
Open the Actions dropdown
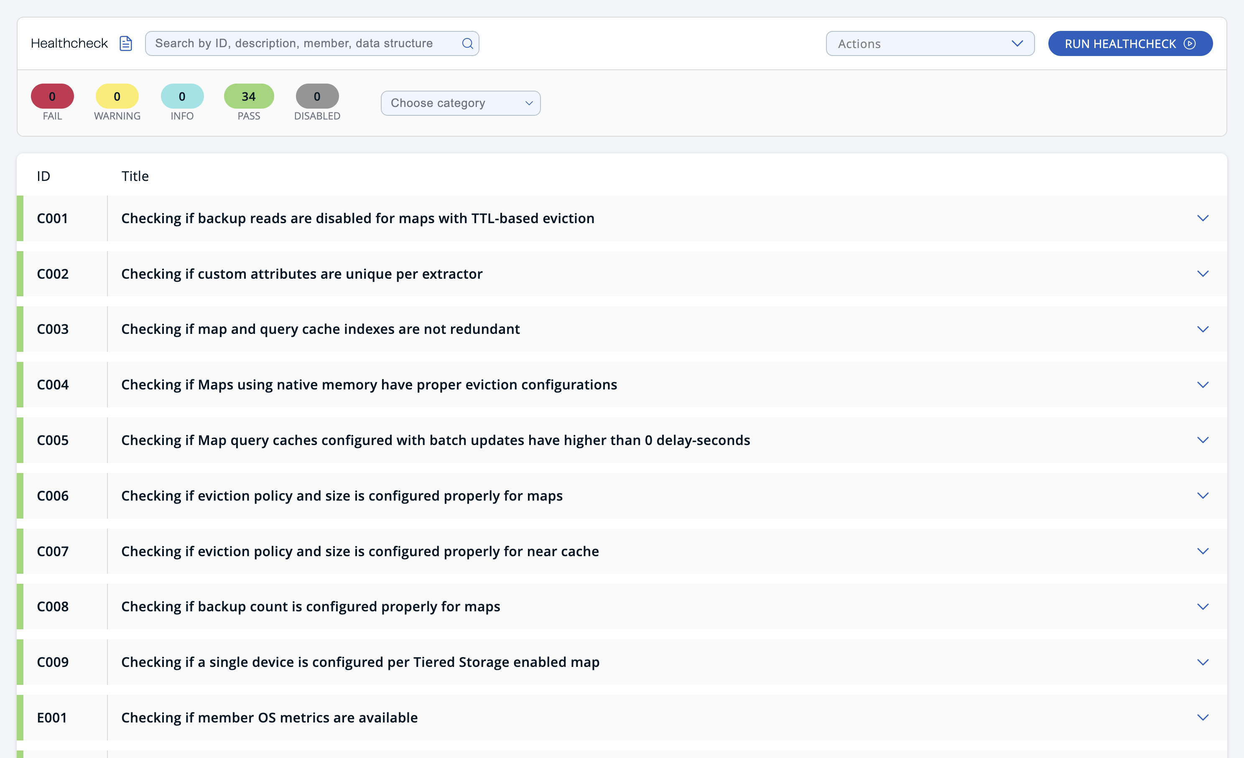point(930,43)
